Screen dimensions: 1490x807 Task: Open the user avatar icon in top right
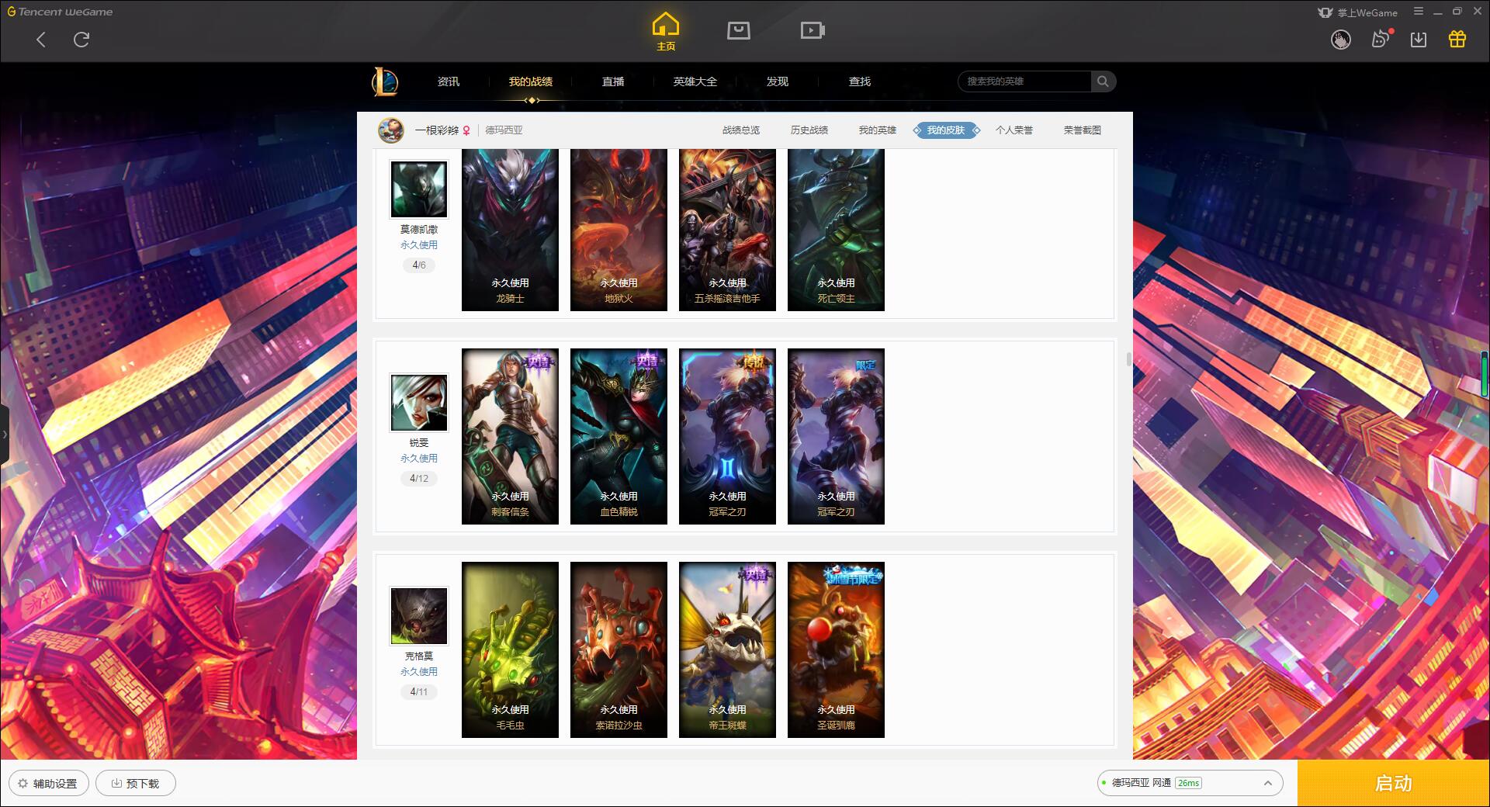(1341, 40)
